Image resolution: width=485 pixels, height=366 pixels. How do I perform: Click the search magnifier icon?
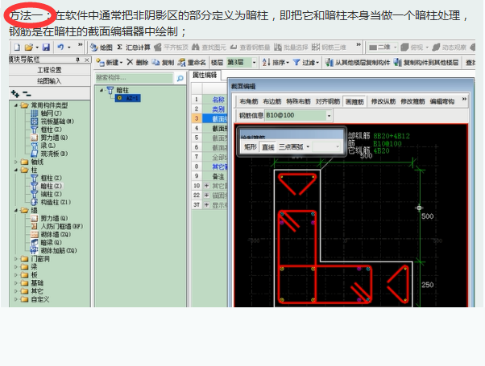(180, 78)
